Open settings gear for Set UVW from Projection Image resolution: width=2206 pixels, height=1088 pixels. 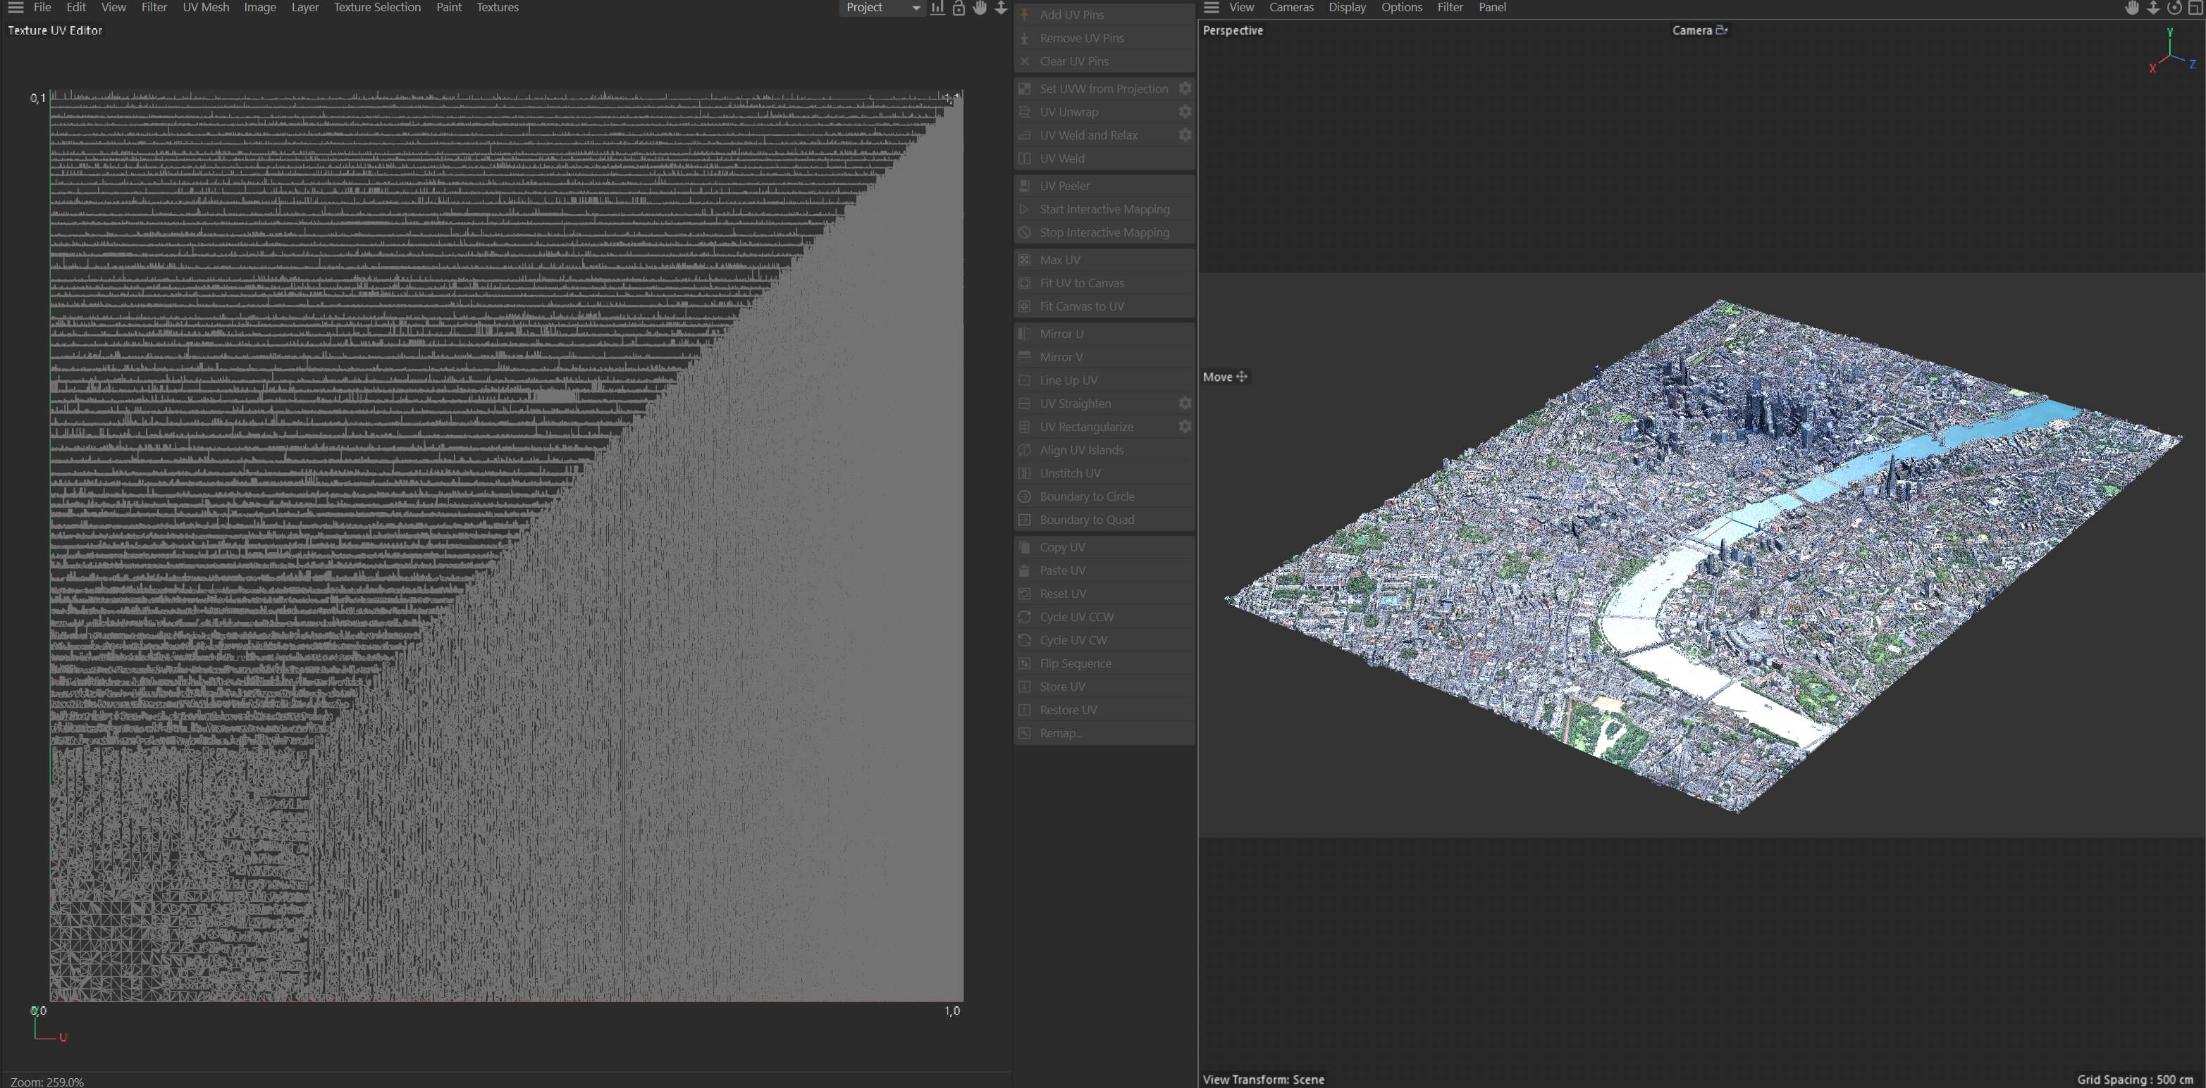pos(1184,88)
